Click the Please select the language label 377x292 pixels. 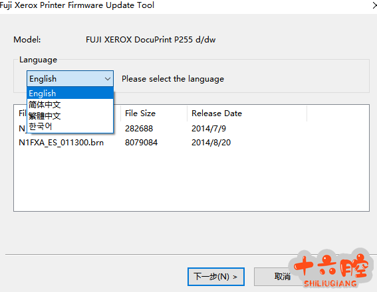point(173,79)
